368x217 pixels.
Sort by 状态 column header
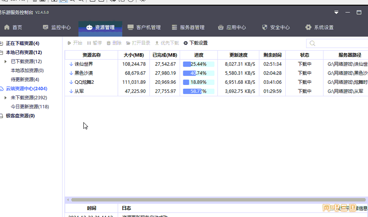(x=304, y=55)
